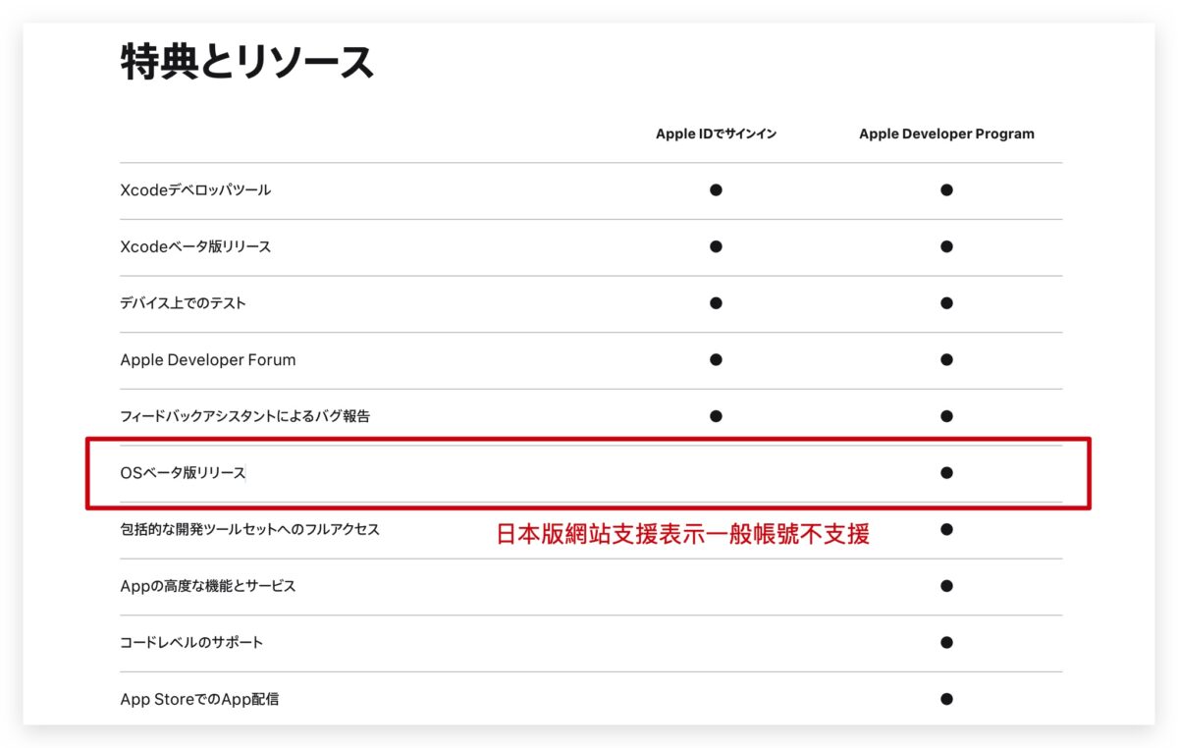The image size is (1178, 748).
Task: Select the コードレベルのサポート row label
Action: (x=191, y=643)
